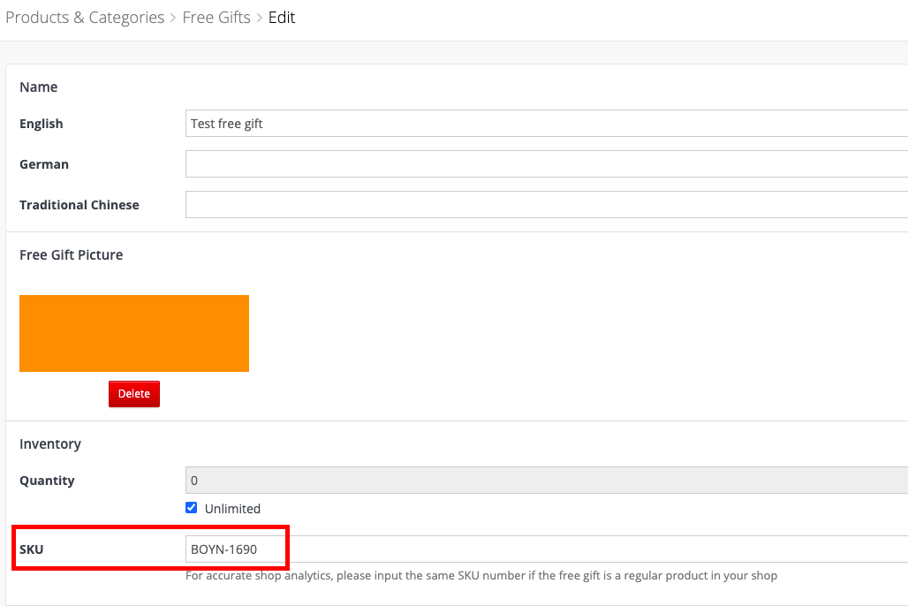Click the Free Gift Picture heading

pos(72,255)
